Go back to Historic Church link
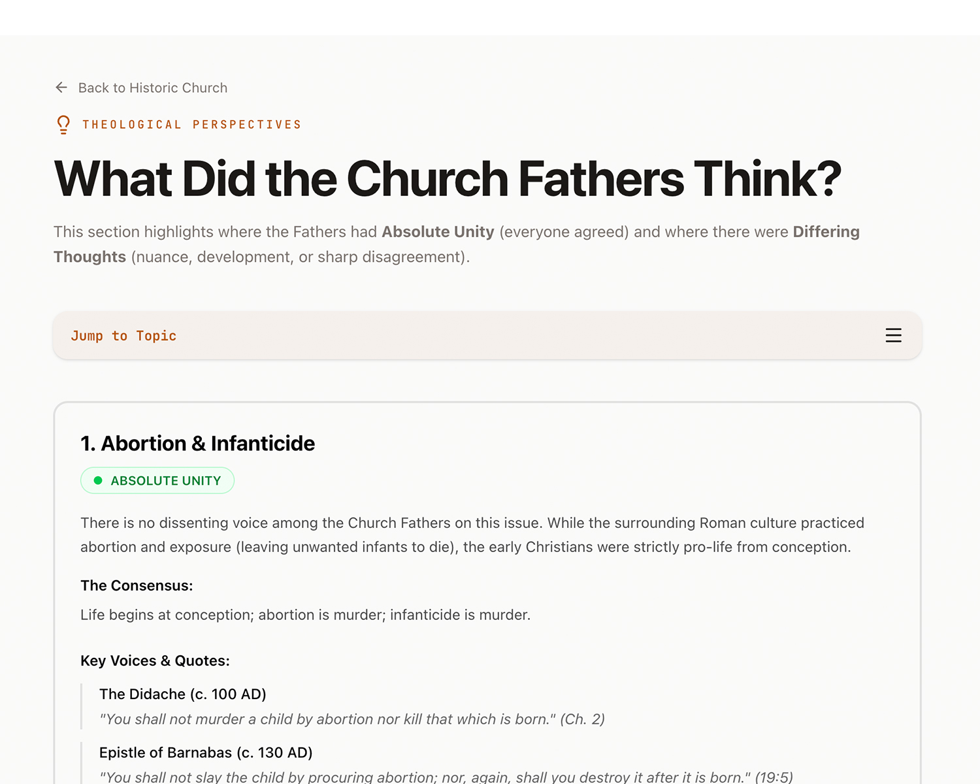This screenshot has width=980, height=784. (152, 88)
